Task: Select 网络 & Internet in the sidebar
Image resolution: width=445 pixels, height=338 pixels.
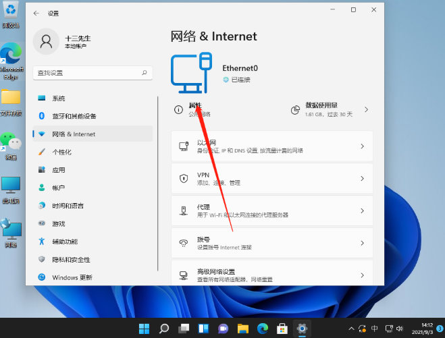Action: (93, 134)
